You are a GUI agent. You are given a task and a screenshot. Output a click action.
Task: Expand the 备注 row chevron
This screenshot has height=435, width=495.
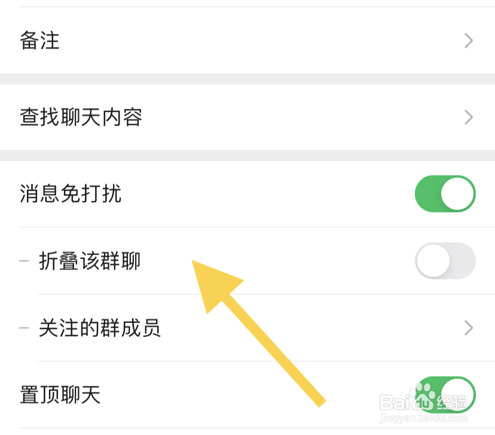[x=469, y=41]
